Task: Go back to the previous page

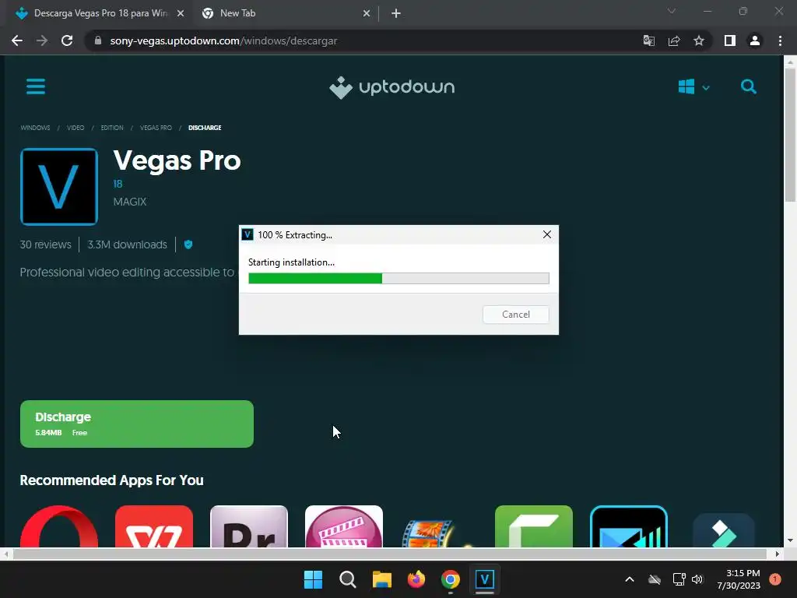Action: (x=17, y=40)
